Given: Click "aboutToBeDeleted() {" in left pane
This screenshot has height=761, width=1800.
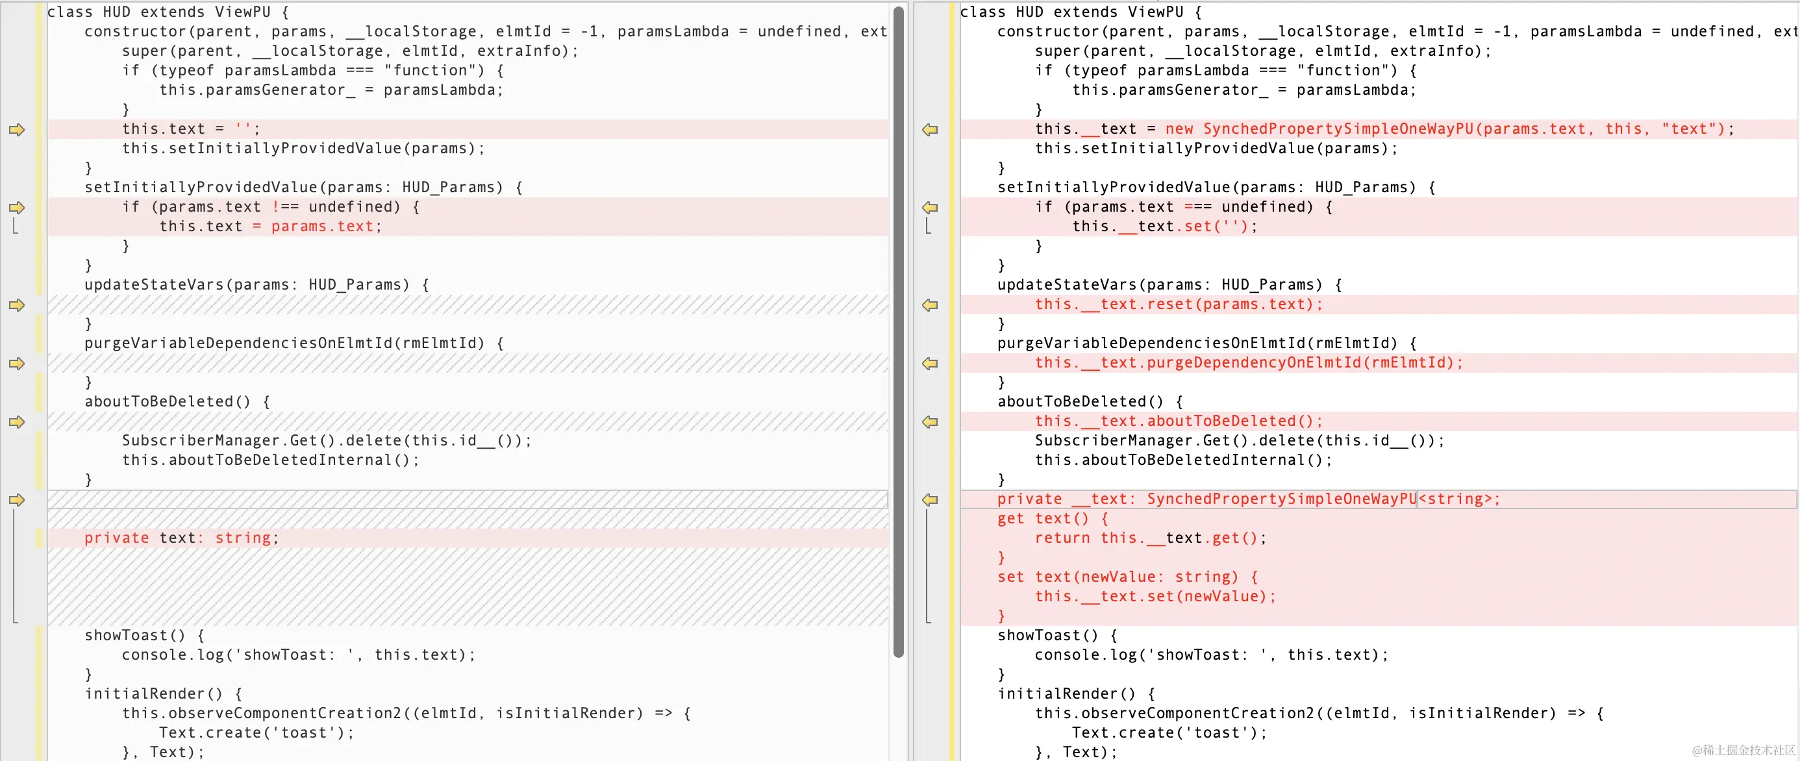Looking at the screenshot, I should 177,402.
